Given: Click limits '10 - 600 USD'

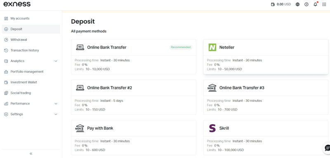Looking at the screenshot, I should click(x=95, y=150).
